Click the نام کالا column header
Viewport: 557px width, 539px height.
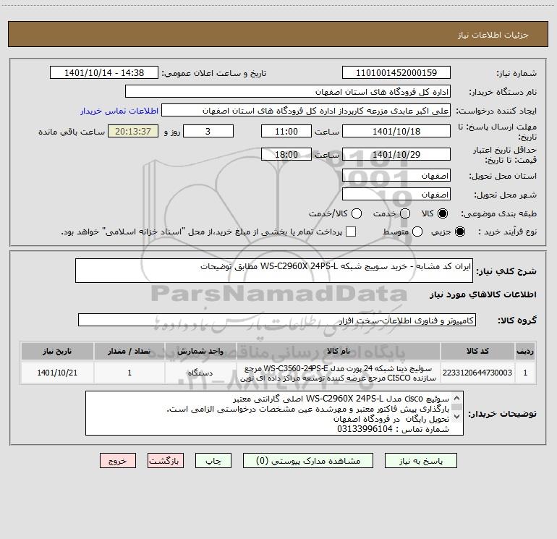point(339,351)
